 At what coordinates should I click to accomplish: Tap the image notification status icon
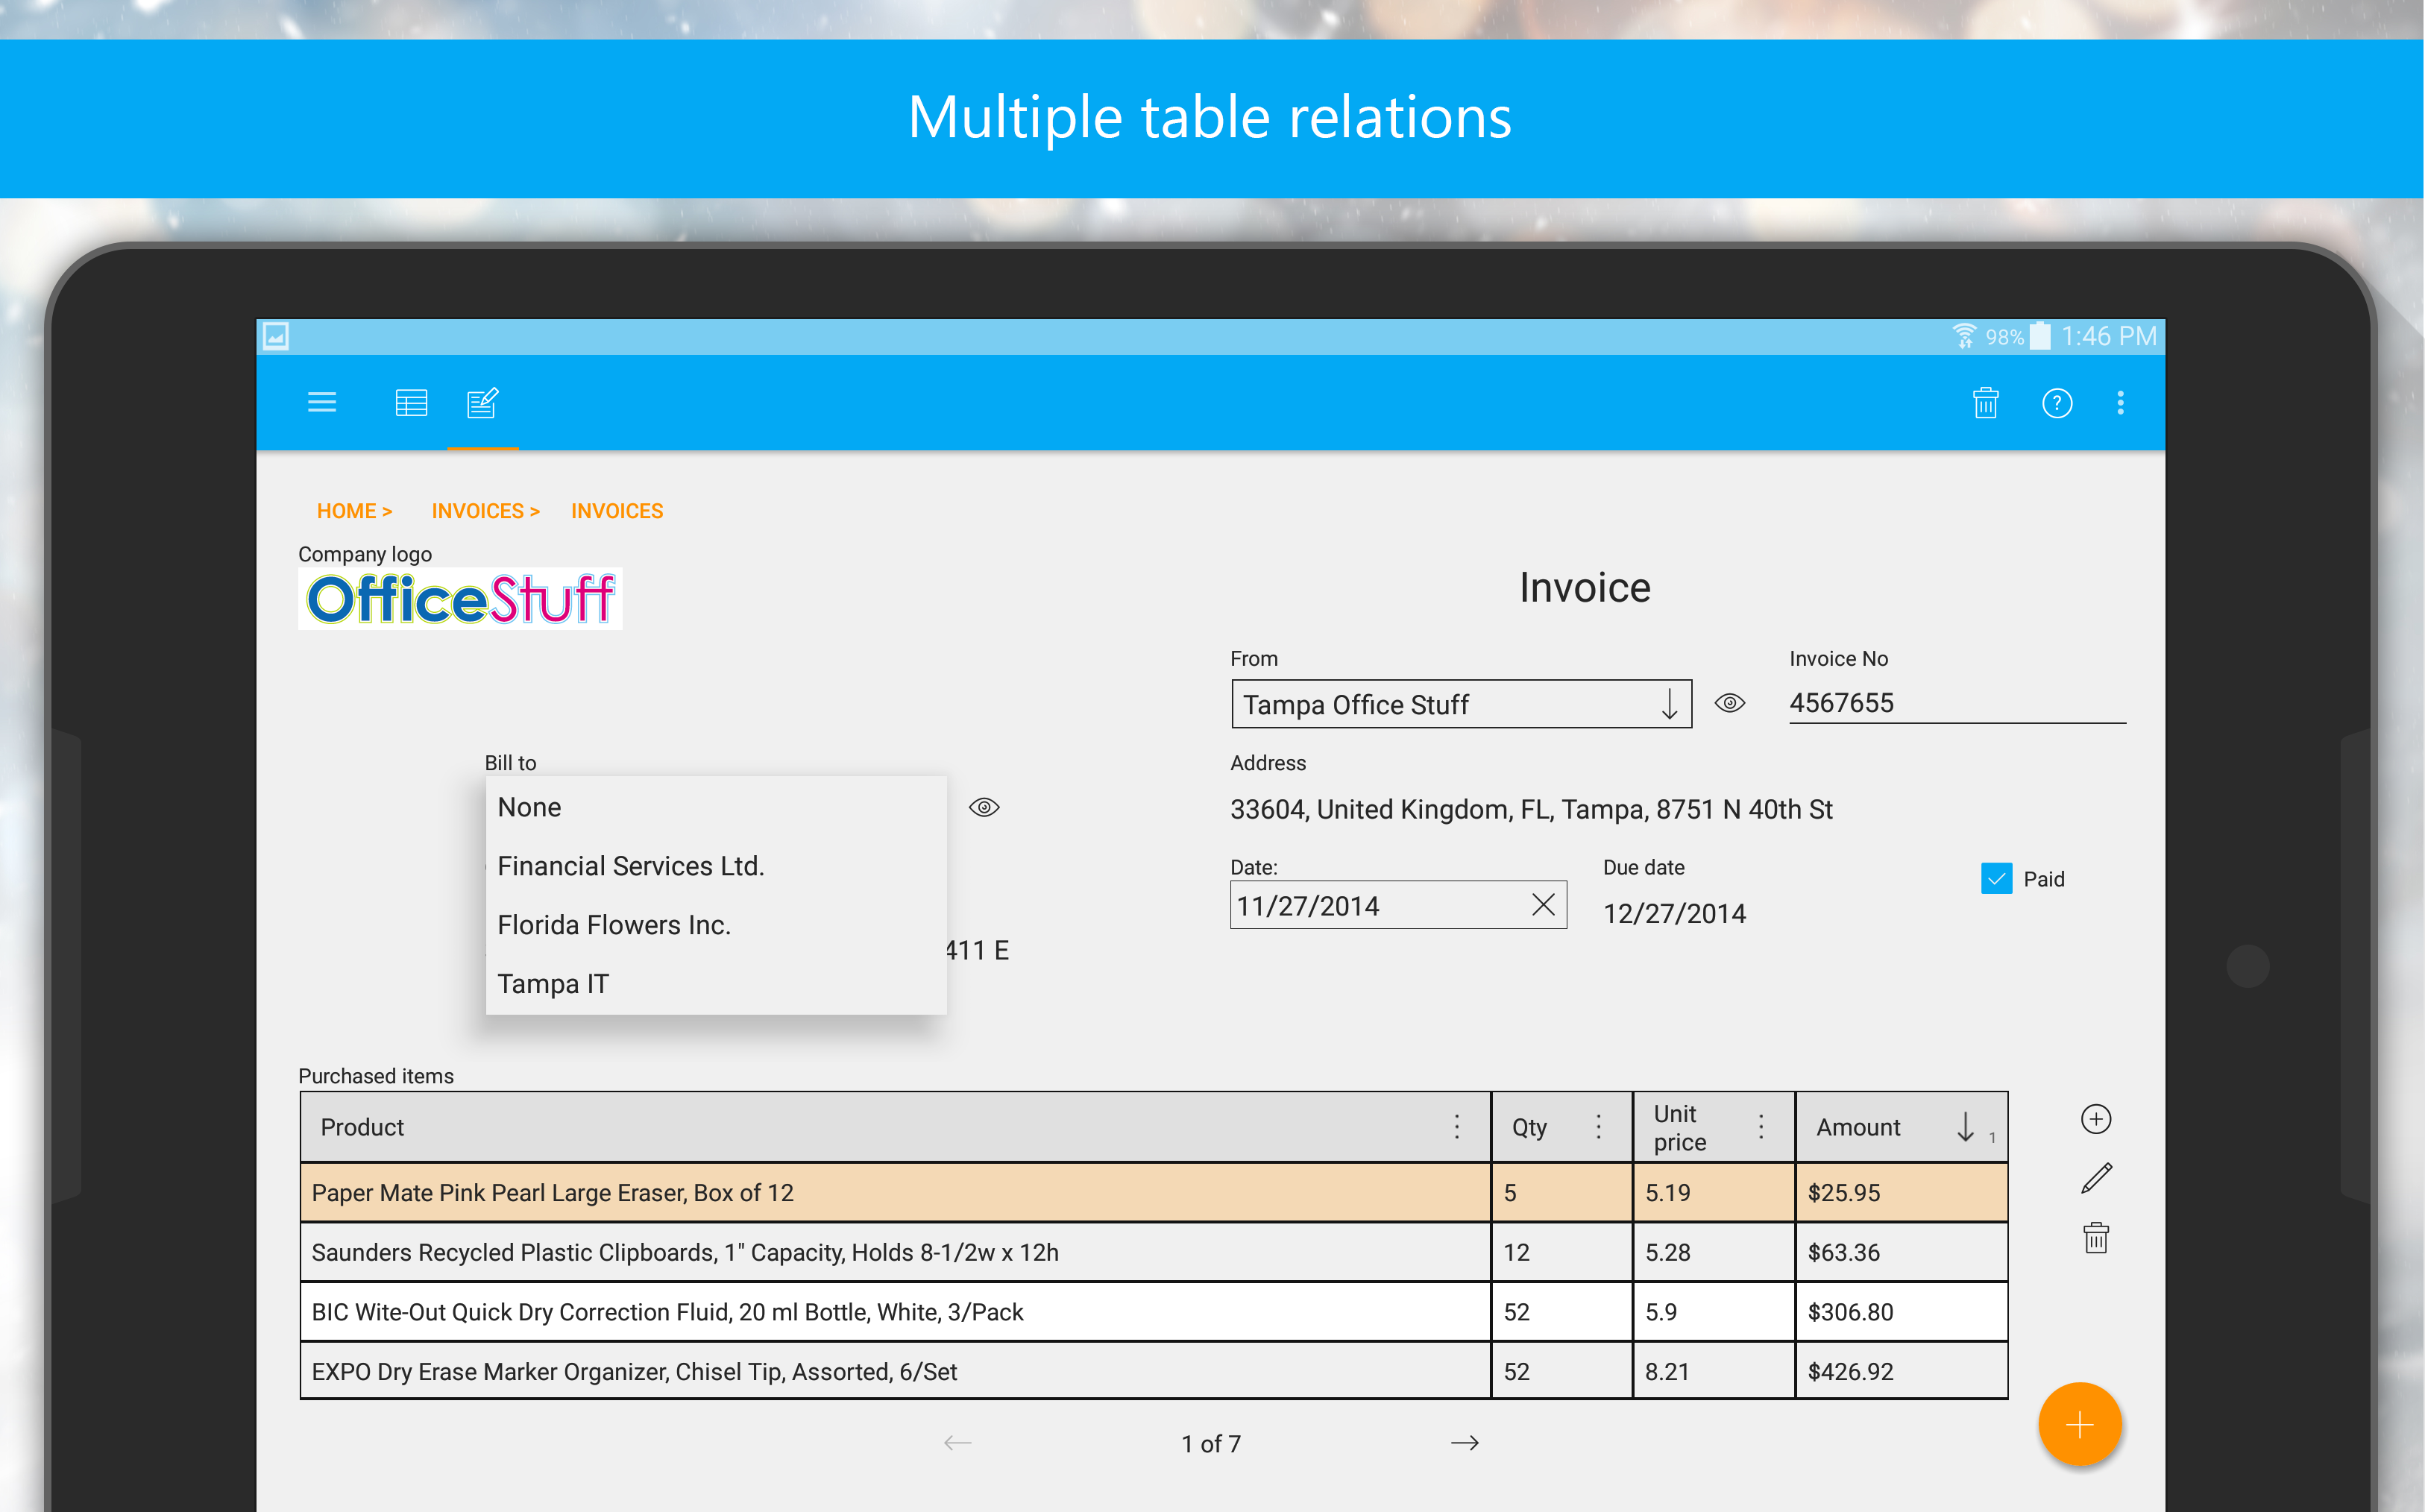276,336
